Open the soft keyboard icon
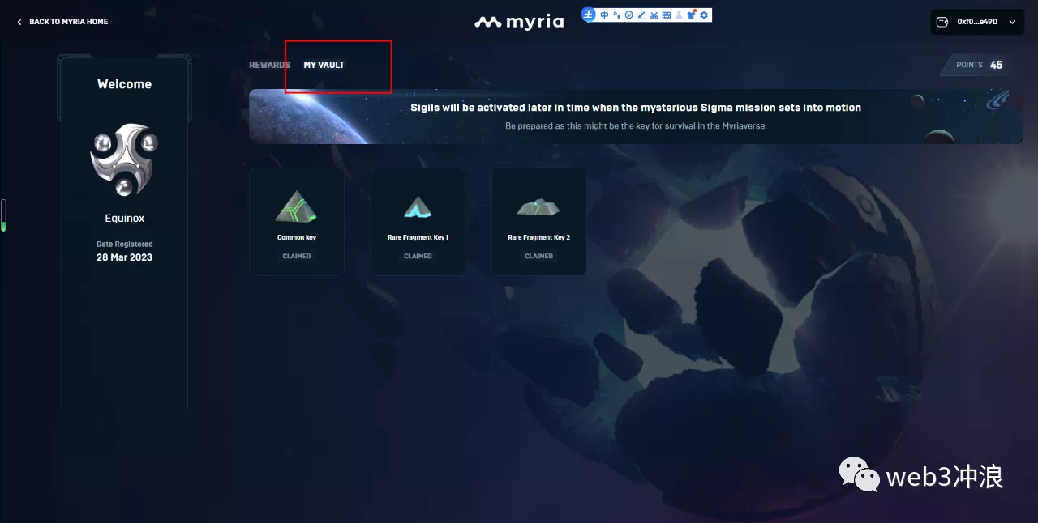The width and height of the screenshot is (1038, 523). coord(667,15)
